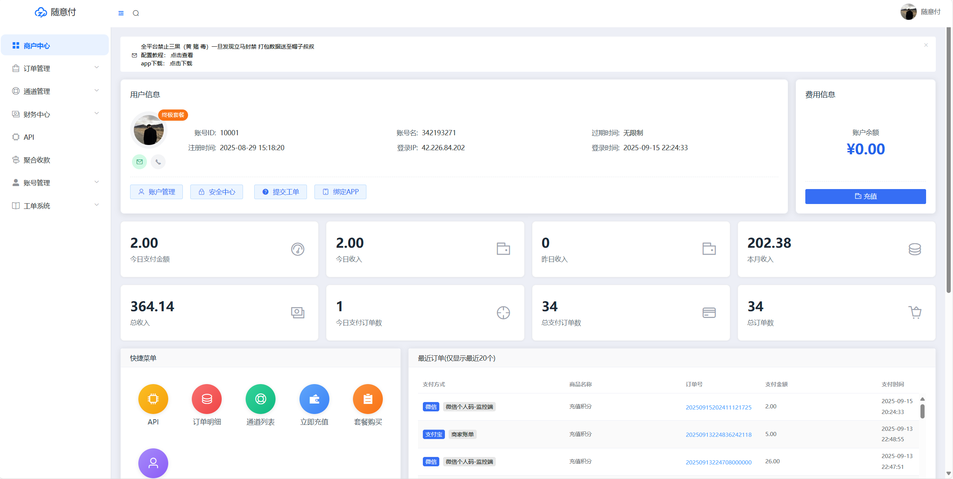This screenshot has width=953, height=479.
Task: Open 通道列表 green quick menu icon
Action: pos(261,399)
